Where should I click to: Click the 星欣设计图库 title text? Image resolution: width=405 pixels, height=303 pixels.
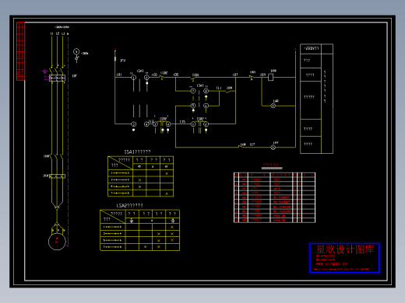click(x=345, y=249)
